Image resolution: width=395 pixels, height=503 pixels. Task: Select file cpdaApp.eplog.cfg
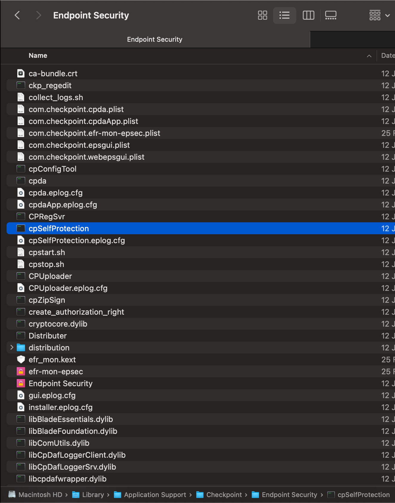coord(201,204)
